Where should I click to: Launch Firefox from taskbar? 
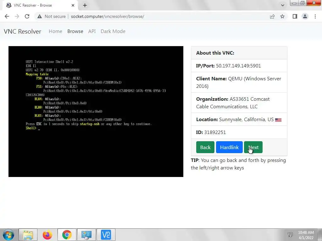47,235
